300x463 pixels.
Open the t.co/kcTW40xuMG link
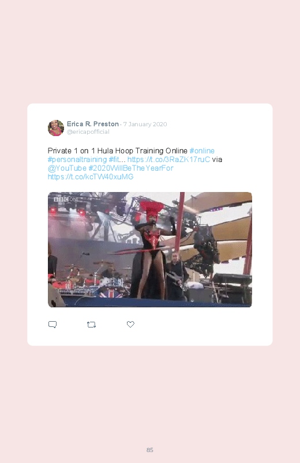(91, 177)
